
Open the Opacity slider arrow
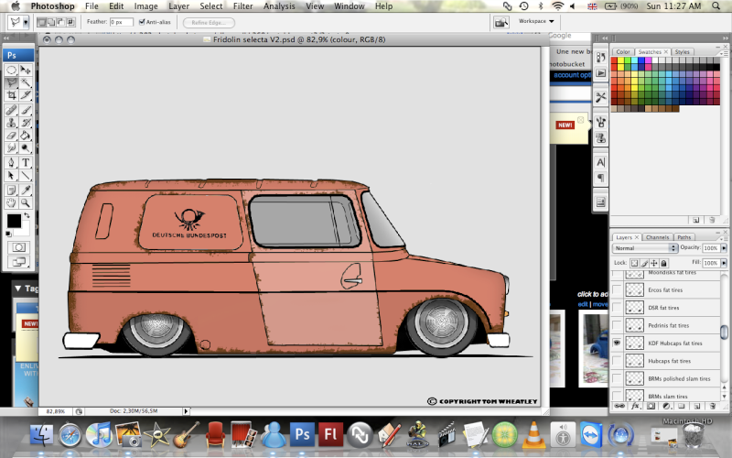click(724, 248)
